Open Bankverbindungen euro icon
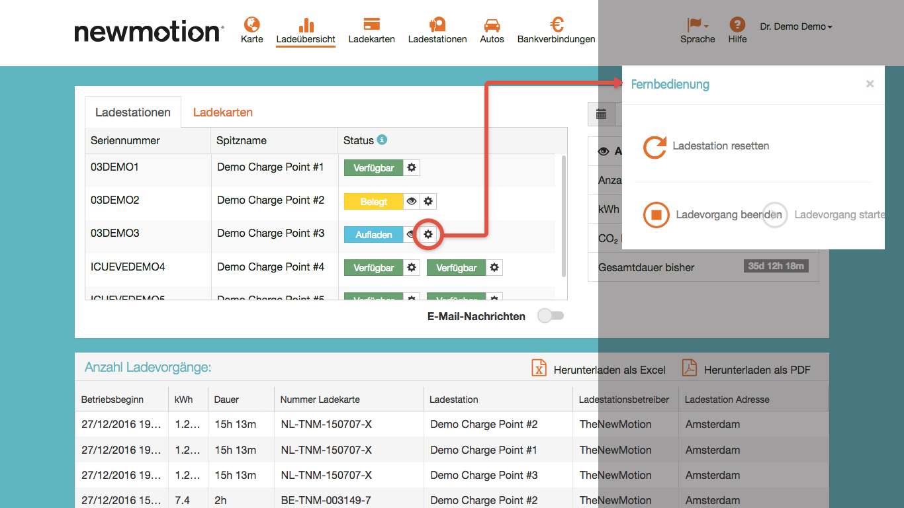 557,24
